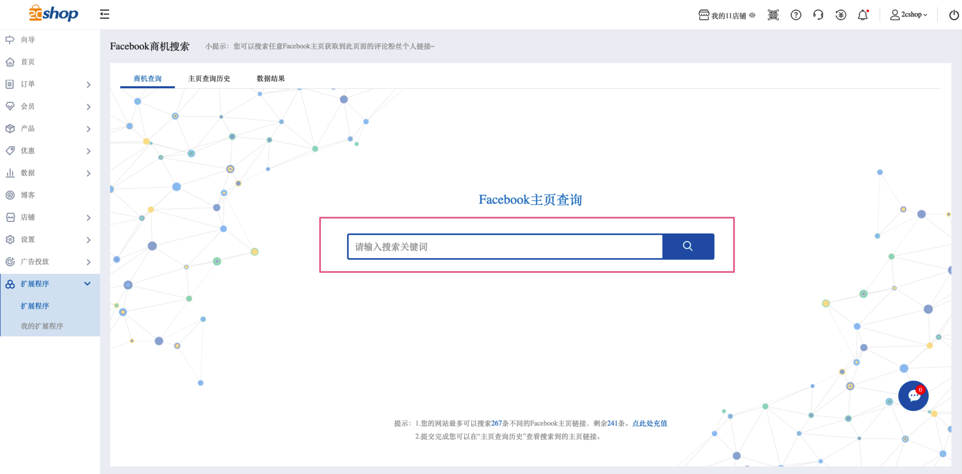Click the 订单 orders clipboard icon

(x=10, y=84)
